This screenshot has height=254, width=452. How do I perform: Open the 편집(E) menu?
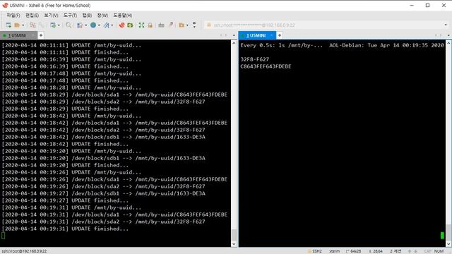32,16
